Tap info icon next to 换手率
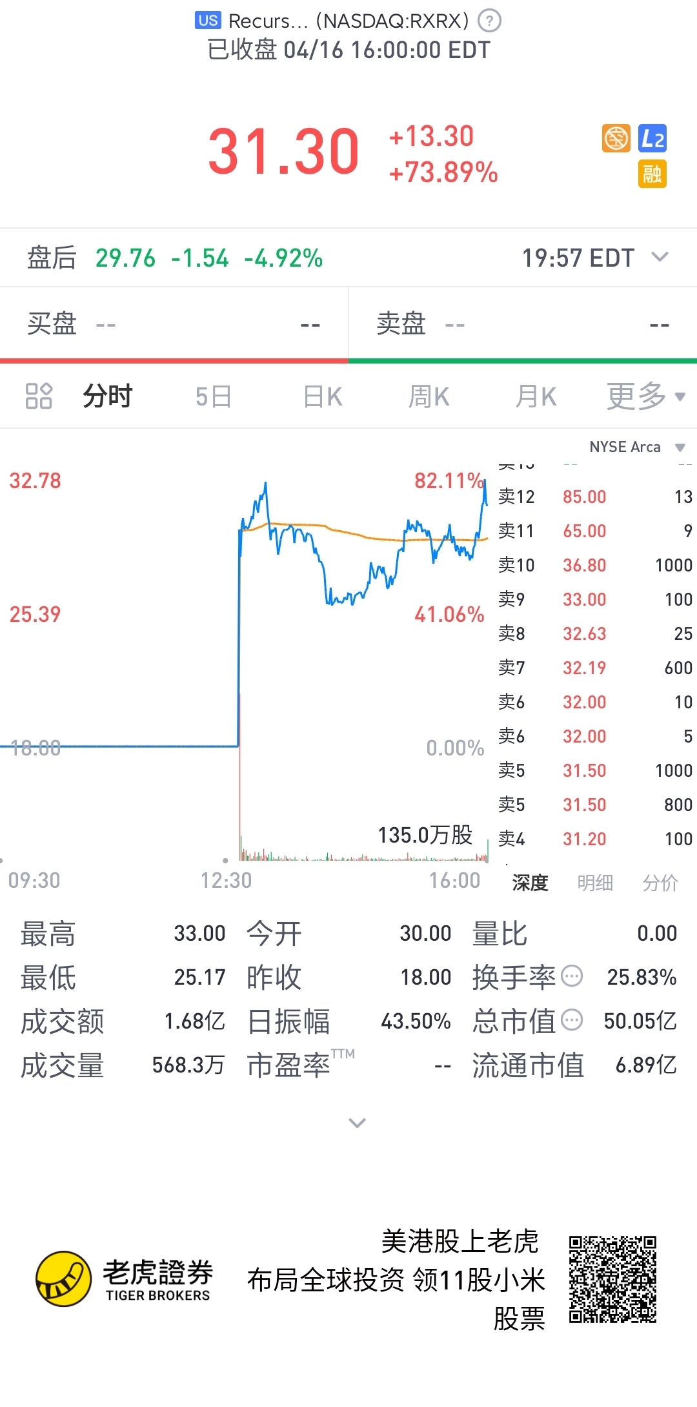The width and height of the screenshot is (697, 1407). [572, 976]
